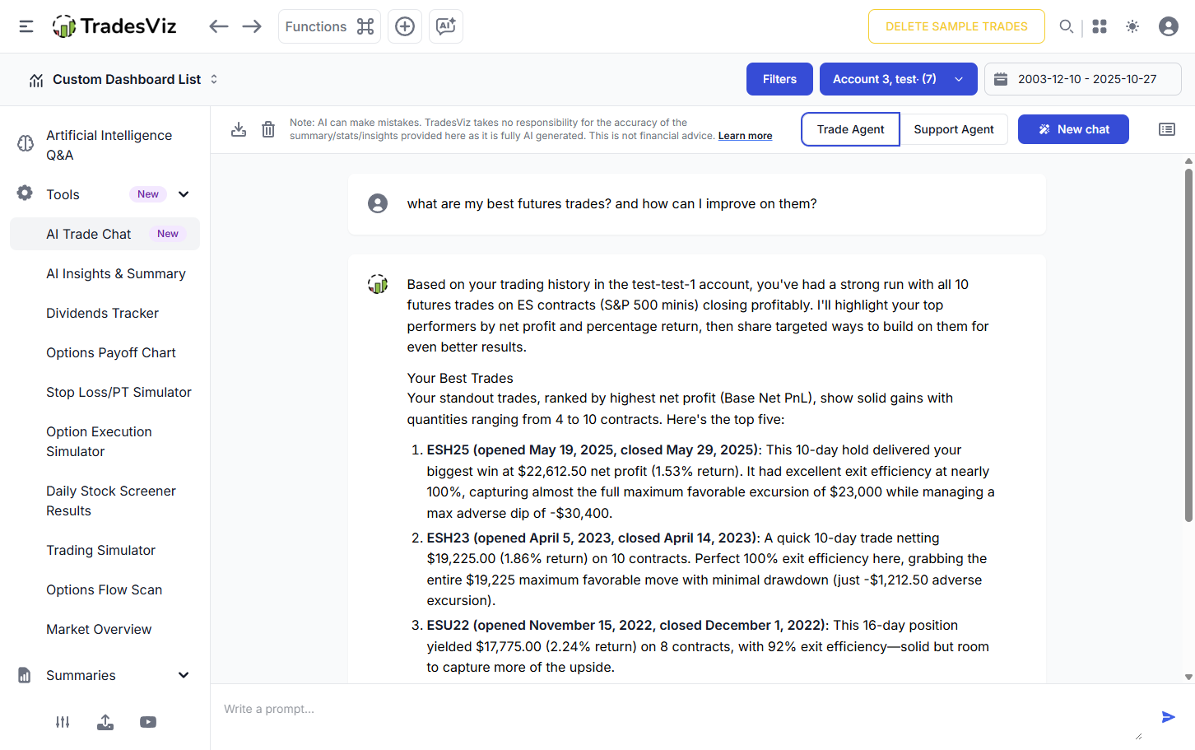Click the Write a prompt input field
Viewport: 1195px width, 750px height.
click(x=683, y=715)
